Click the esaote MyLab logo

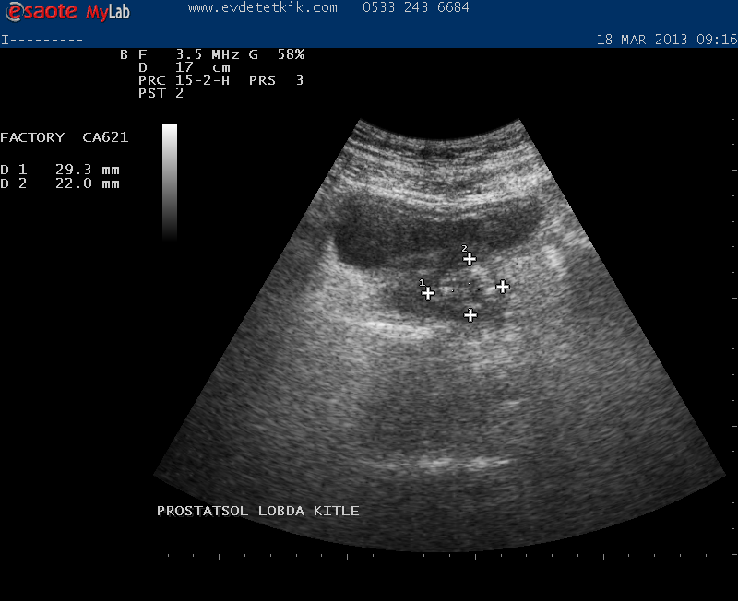pyautogui.click(x=65, y=13)
